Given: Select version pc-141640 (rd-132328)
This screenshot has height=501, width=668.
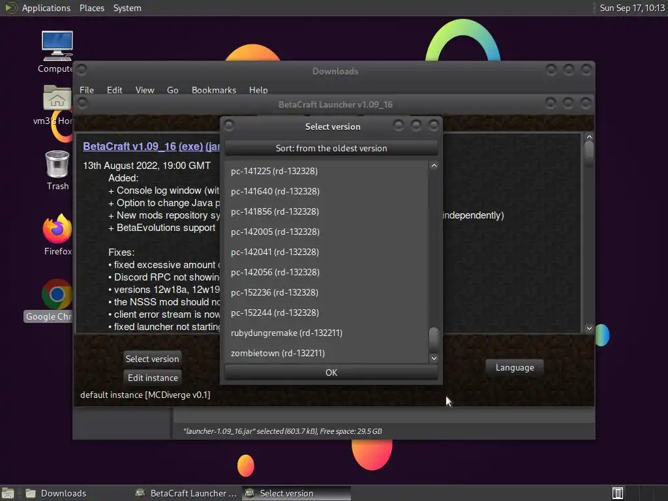Looking at the screenshot, I should click(326, 191).
